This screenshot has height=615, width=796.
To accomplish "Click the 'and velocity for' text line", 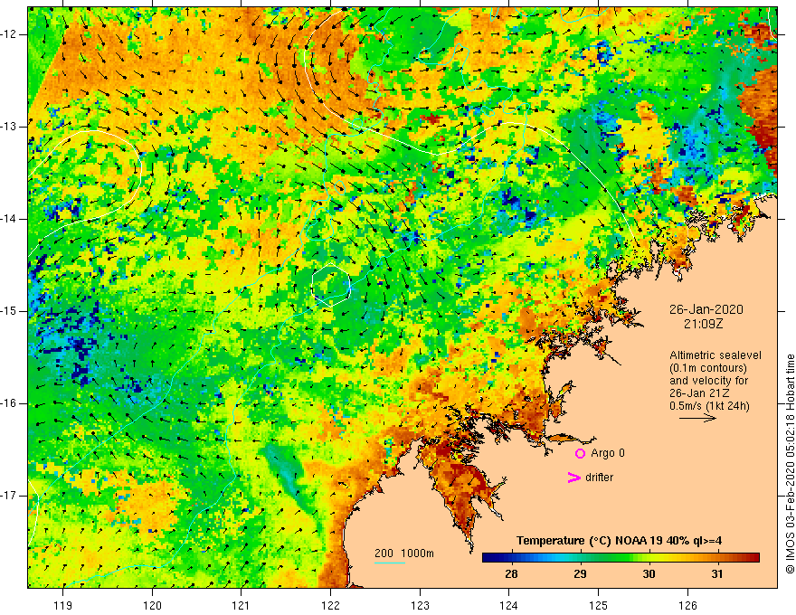I will pos(708,381).
